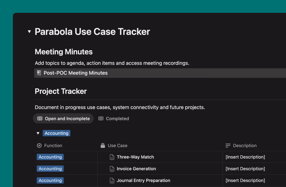Collapse the Accounting group triangle

pyautogui.click(x=38, y=133)
